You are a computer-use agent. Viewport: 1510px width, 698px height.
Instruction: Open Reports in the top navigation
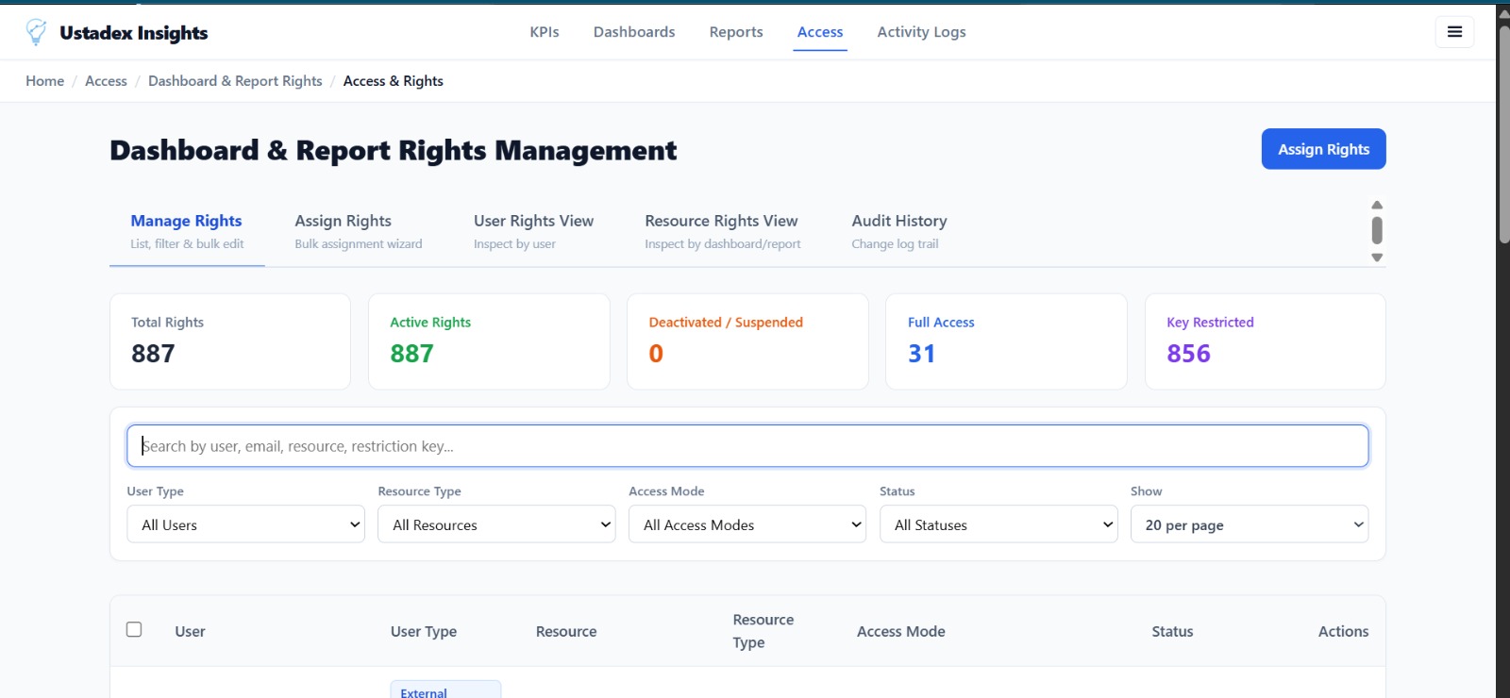click(736, 32)
